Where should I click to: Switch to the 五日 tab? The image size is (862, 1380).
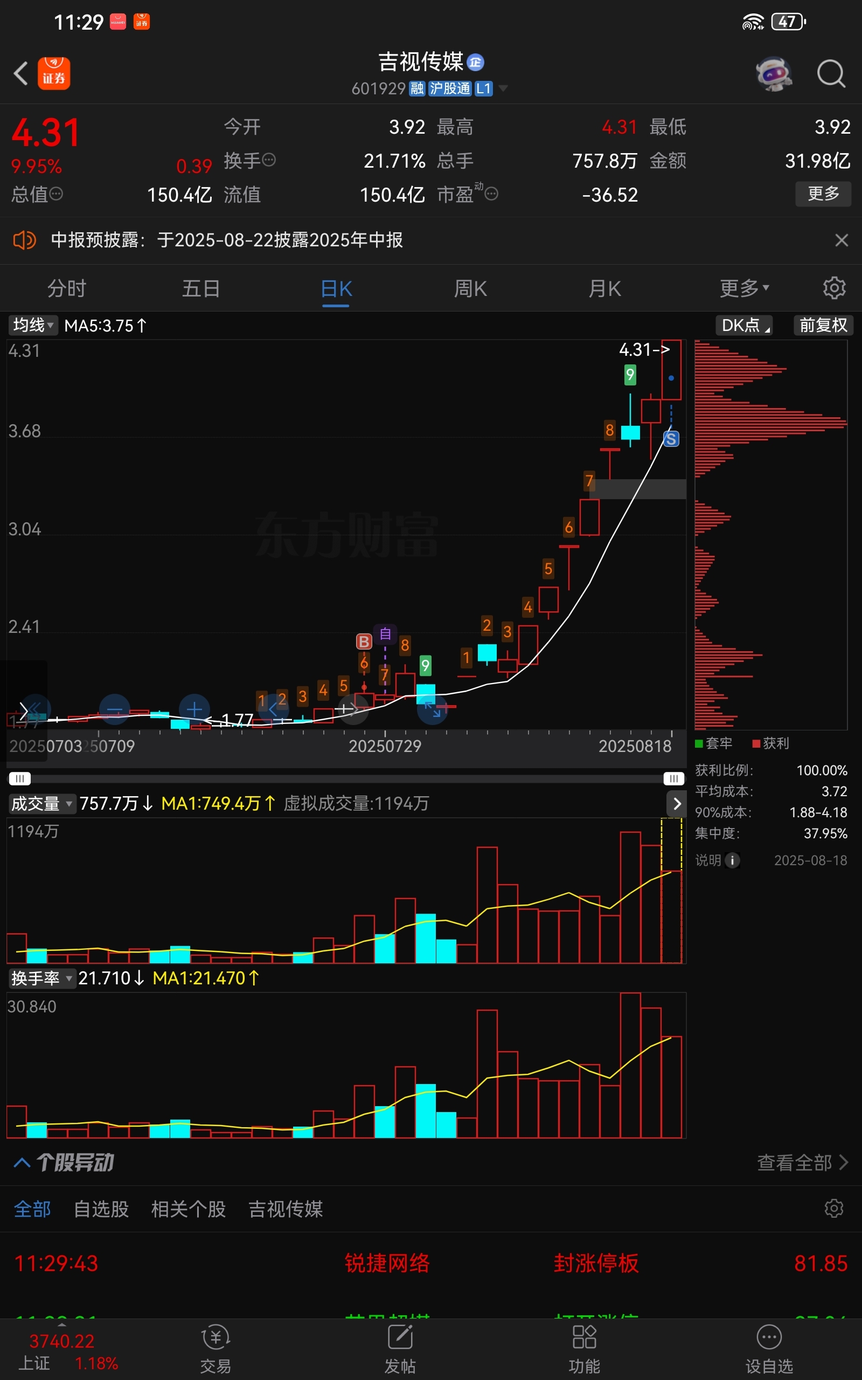201,288
